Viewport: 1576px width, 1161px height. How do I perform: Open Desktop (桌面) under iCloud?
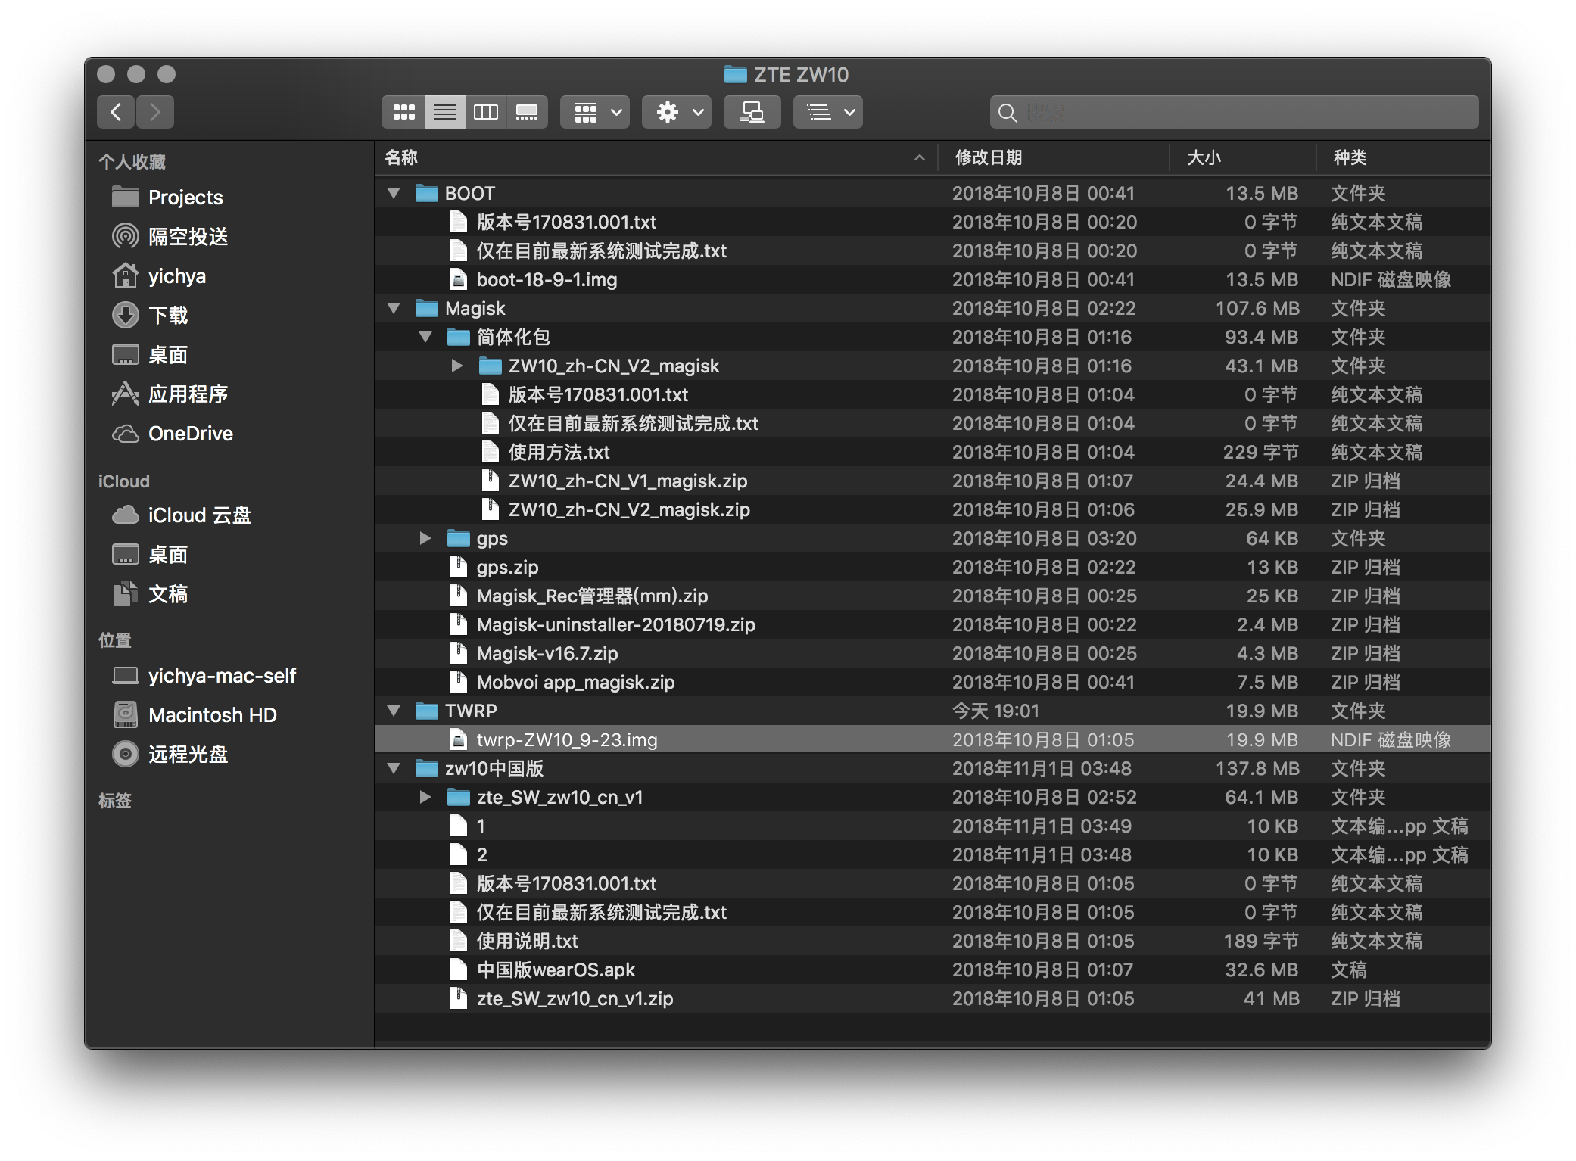point(168,554)
